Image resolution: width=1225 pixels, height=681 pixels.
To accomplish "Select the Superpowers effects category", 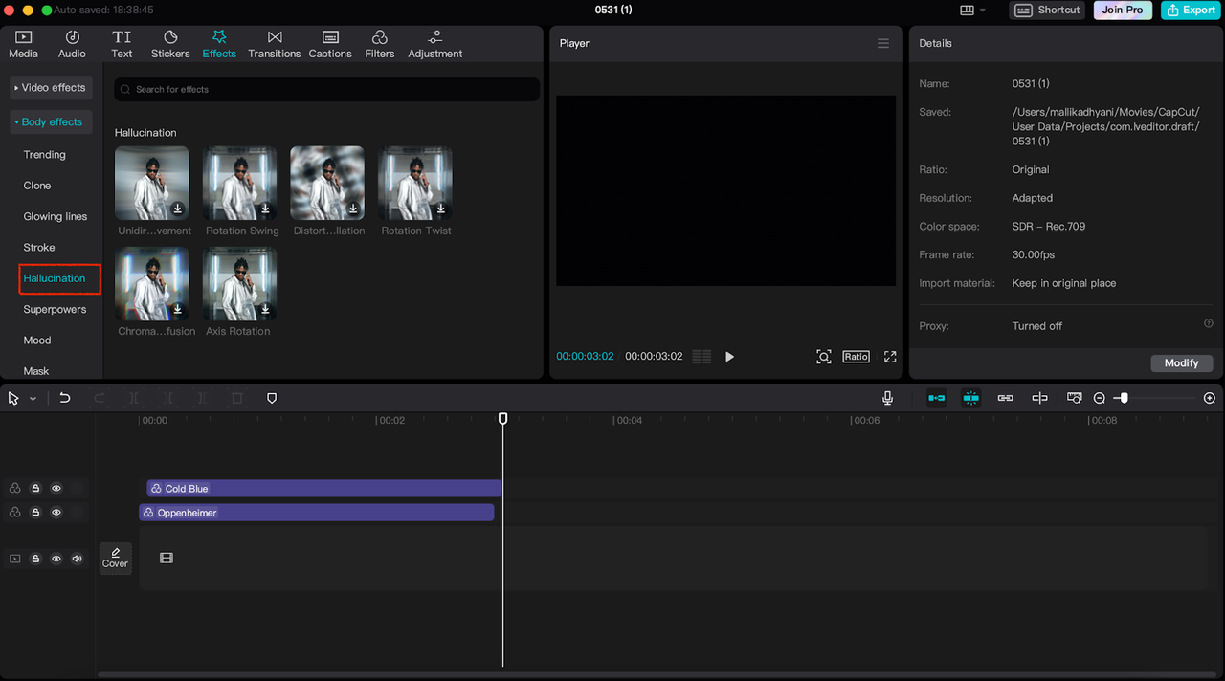I will [x=55, y=310].
